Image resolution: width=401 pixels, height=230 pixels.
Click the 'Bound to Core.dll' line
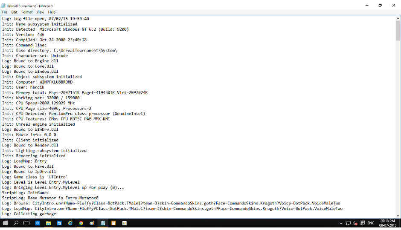click(x=28, y=66)
